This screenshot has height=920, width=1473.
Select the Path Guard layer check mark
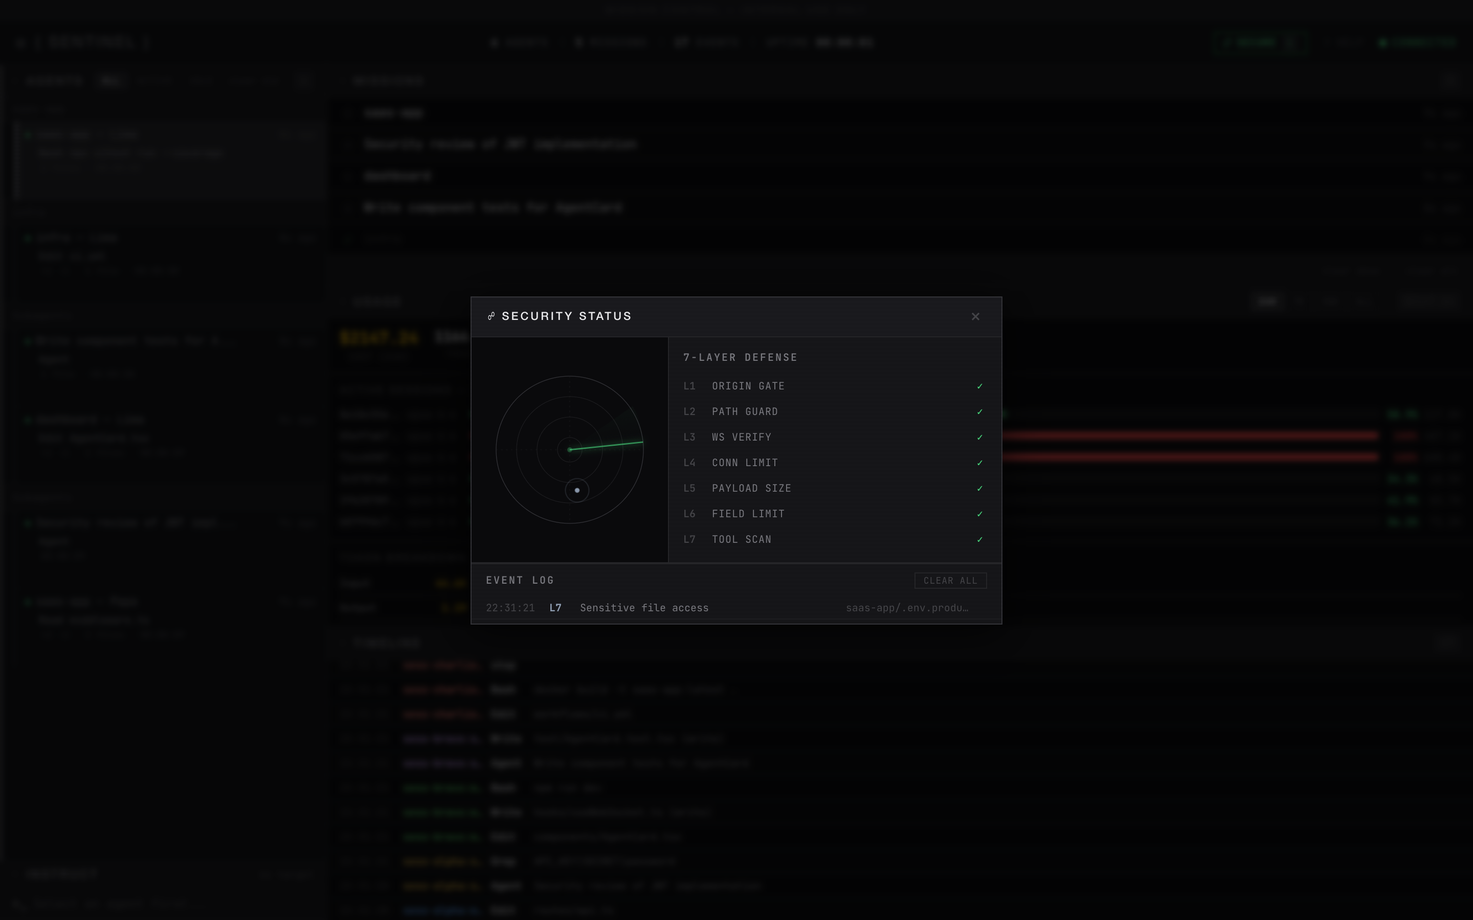coord(979,412)
